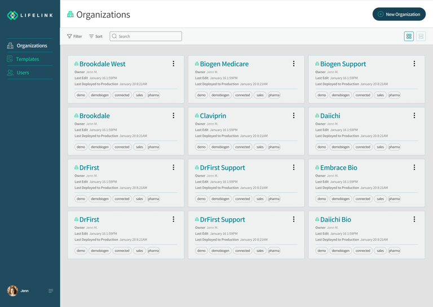
Task: Open the Biogen Medicare card options menu
Action: coord(294,64)
